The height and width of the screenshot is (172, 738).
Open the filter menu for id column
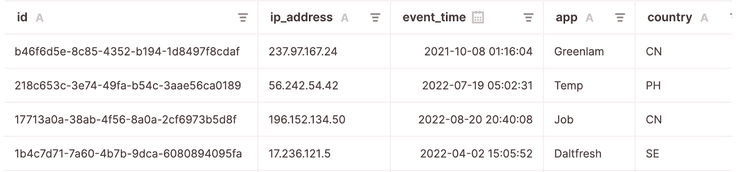(243, 18)
